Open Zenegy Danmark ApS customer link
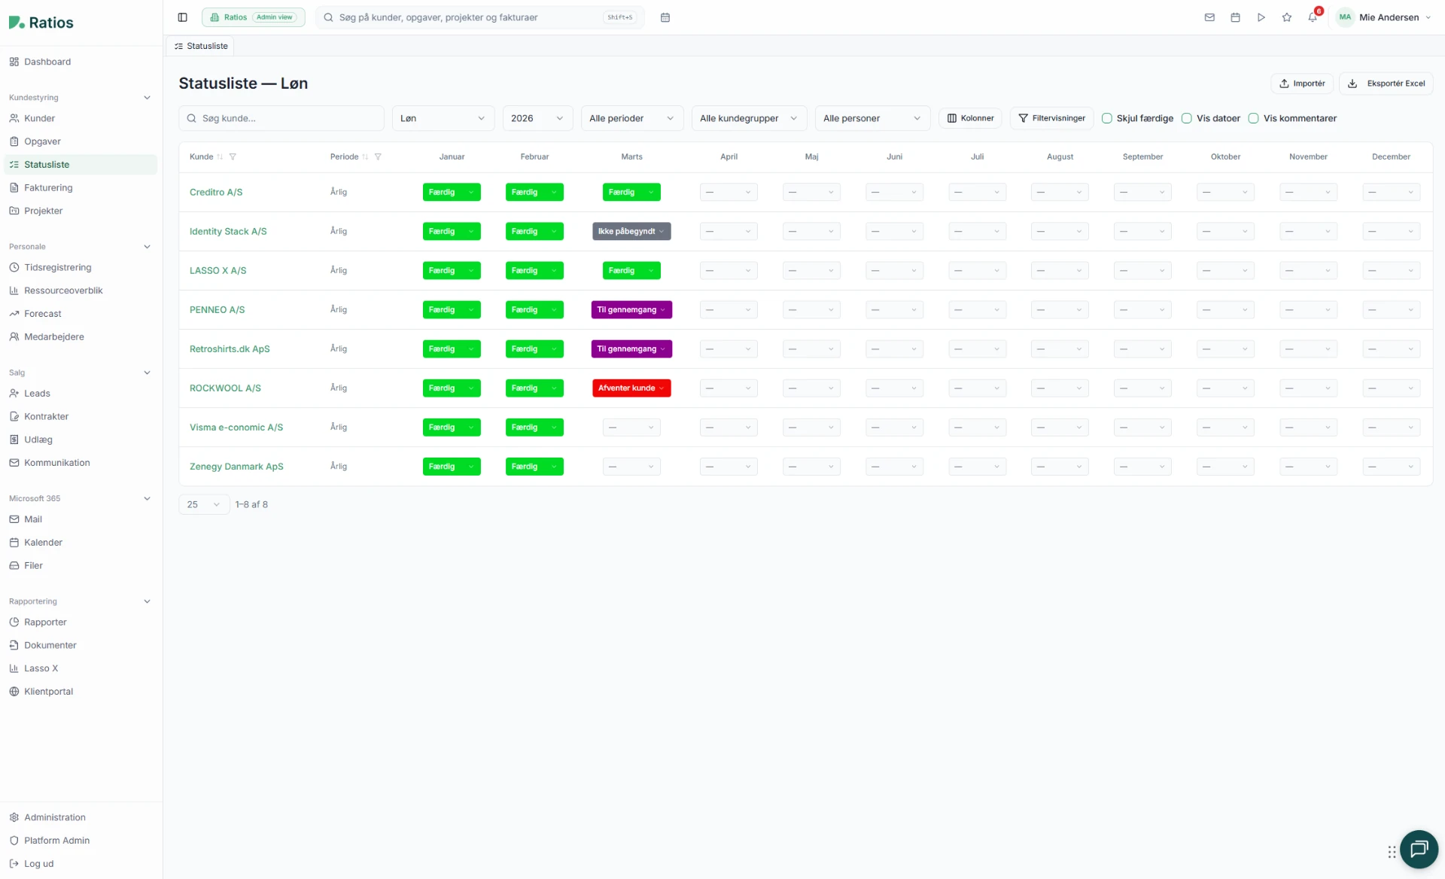This screenshot has height=879, width=1445. [x=236, y=467]
